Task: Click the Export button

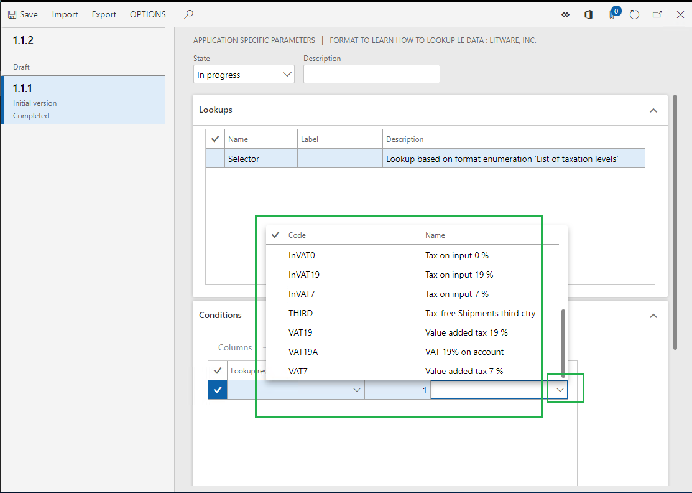Action: click(103, 14)
